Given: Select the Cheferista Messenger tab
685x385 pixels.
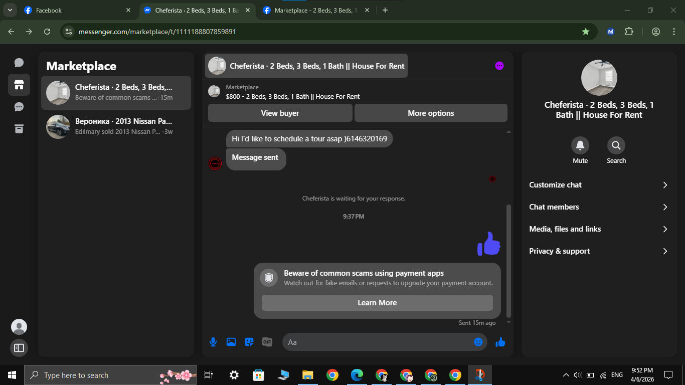Looking at the screenshot, I should pos(197,10).
